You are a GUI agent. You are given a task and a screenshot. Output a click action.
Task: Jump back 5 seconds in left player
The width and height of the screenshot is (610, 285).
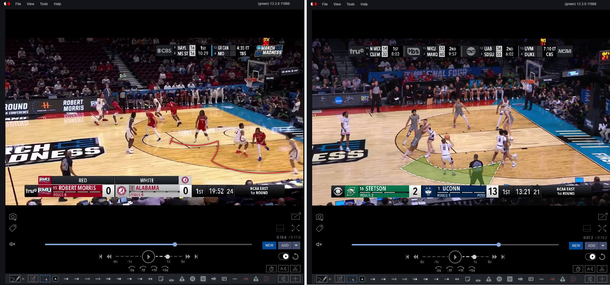tap(132, 269)
